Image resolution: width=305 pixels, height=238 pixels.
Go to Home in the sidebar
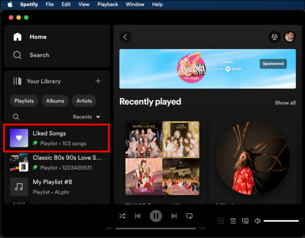coord(30,37)
